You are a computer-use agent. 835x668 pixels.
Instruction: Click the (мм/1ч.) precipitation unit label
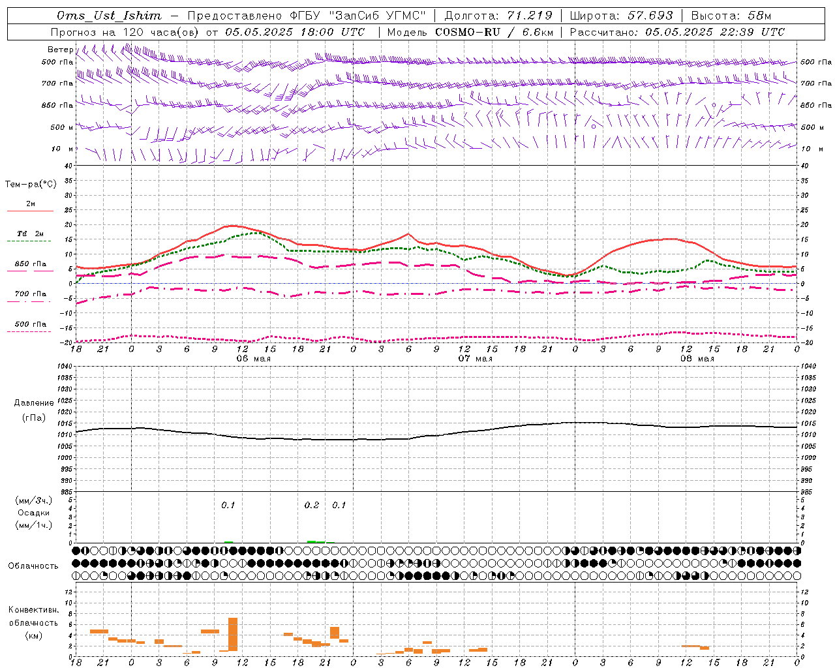click(x=34, y=525)
